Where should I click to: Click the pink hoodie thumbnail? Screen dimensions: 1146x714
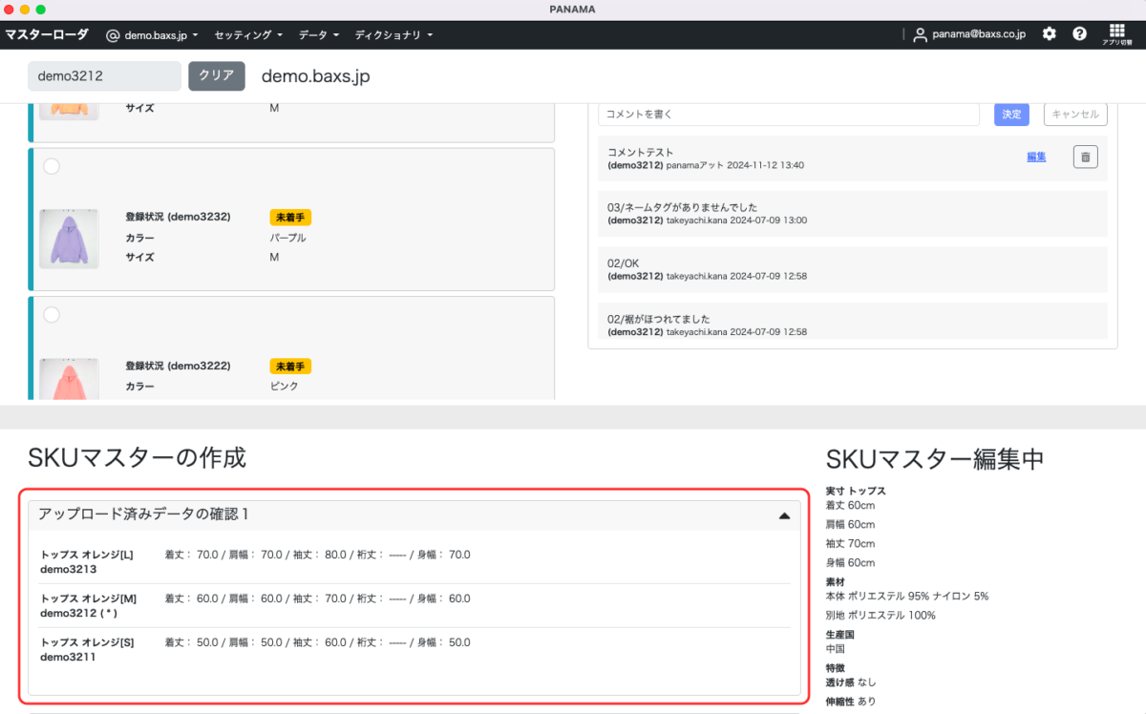(x=69, y=380)
